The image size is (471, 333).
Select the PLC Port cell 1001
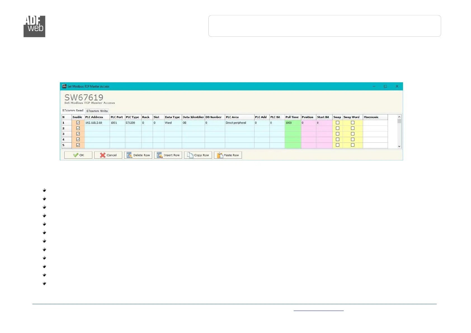pyautogui.click(x=117, y=123)
